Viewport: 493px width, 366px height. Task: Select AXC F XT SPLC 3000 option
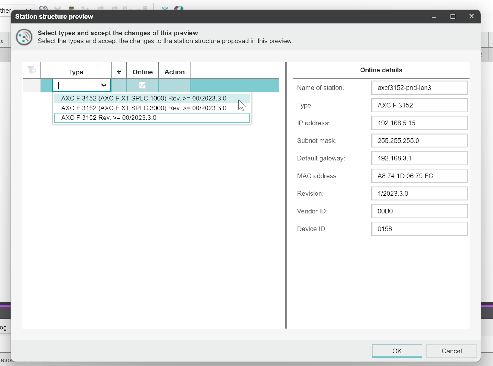point(152,108)
